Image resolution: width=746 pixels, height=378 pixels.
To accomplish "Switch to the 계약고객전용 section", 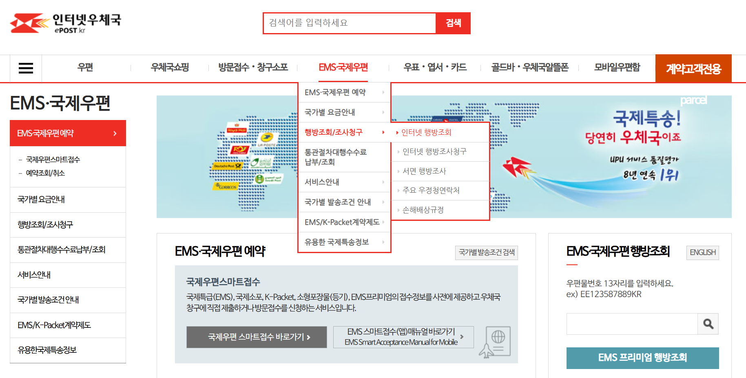I will 694,68.
